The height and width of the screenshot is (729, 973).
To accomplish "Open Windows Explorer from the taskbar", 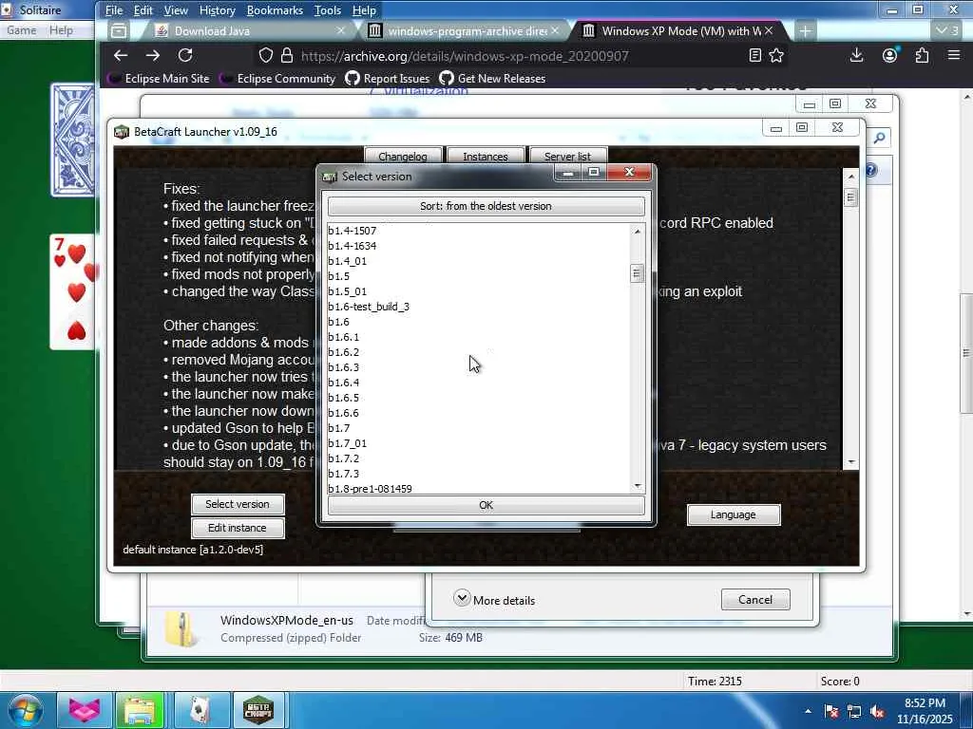I will pos(140,710).
